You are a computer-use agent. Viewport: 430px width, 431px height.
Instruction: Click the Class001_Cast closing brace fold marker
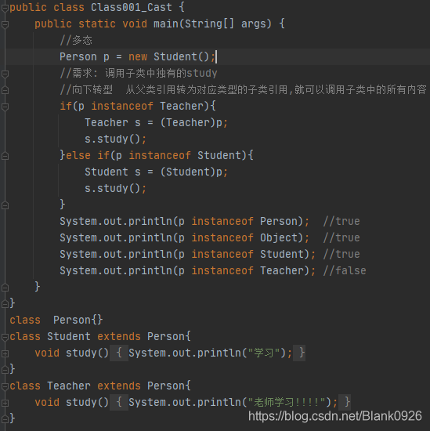pyautogui.click(x=5, y=304)
